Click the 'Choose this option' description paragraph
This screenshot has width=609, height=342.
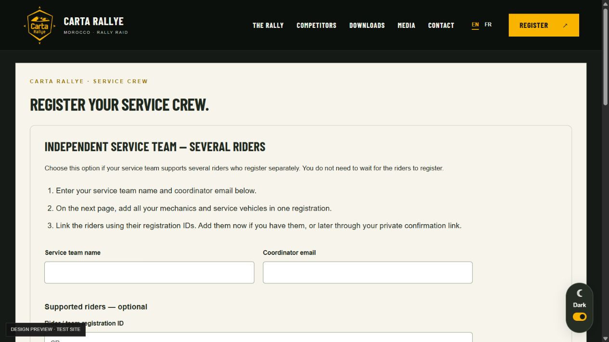pyautogui.click(x=244, y=168)
